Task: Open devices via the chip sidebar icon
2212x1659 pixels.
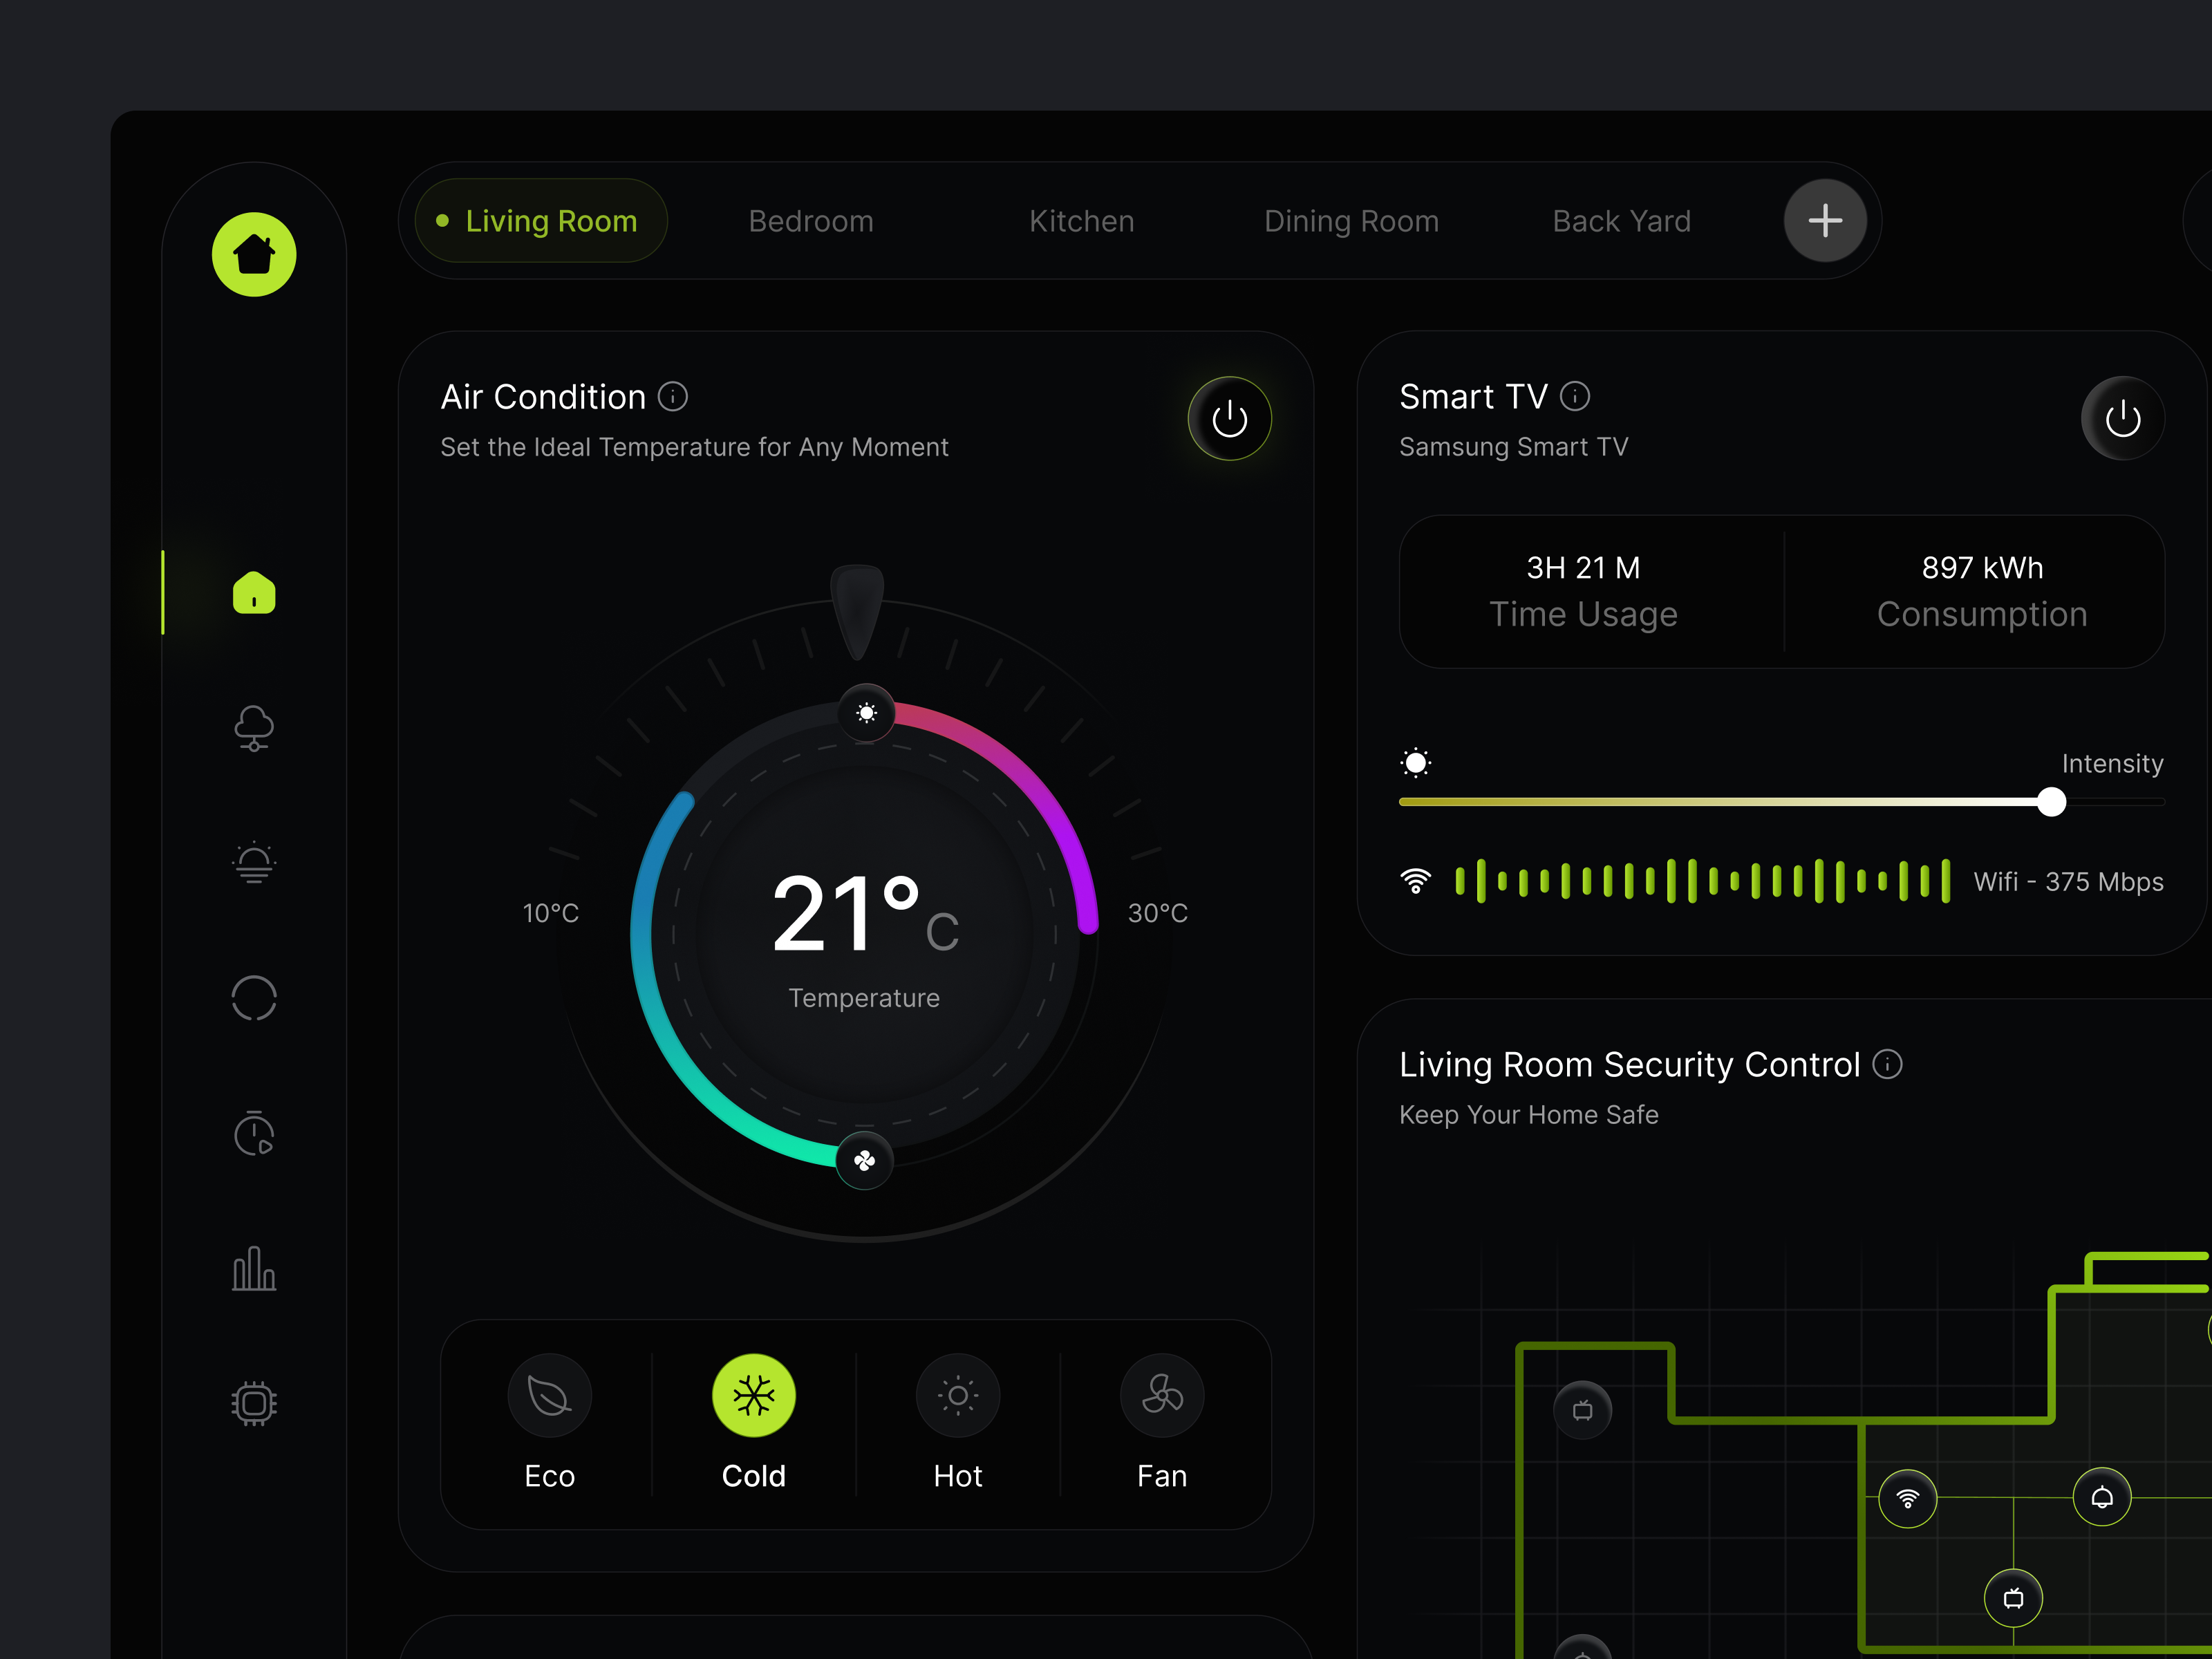Action: click(253, 1402)
